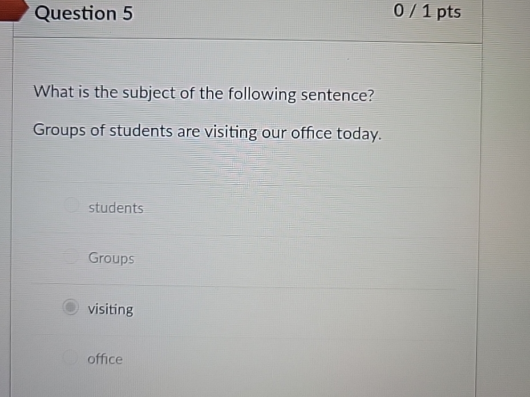Click the "office" answer label
The height and width of the screenshot is (397, 530).
click(105, 359)
